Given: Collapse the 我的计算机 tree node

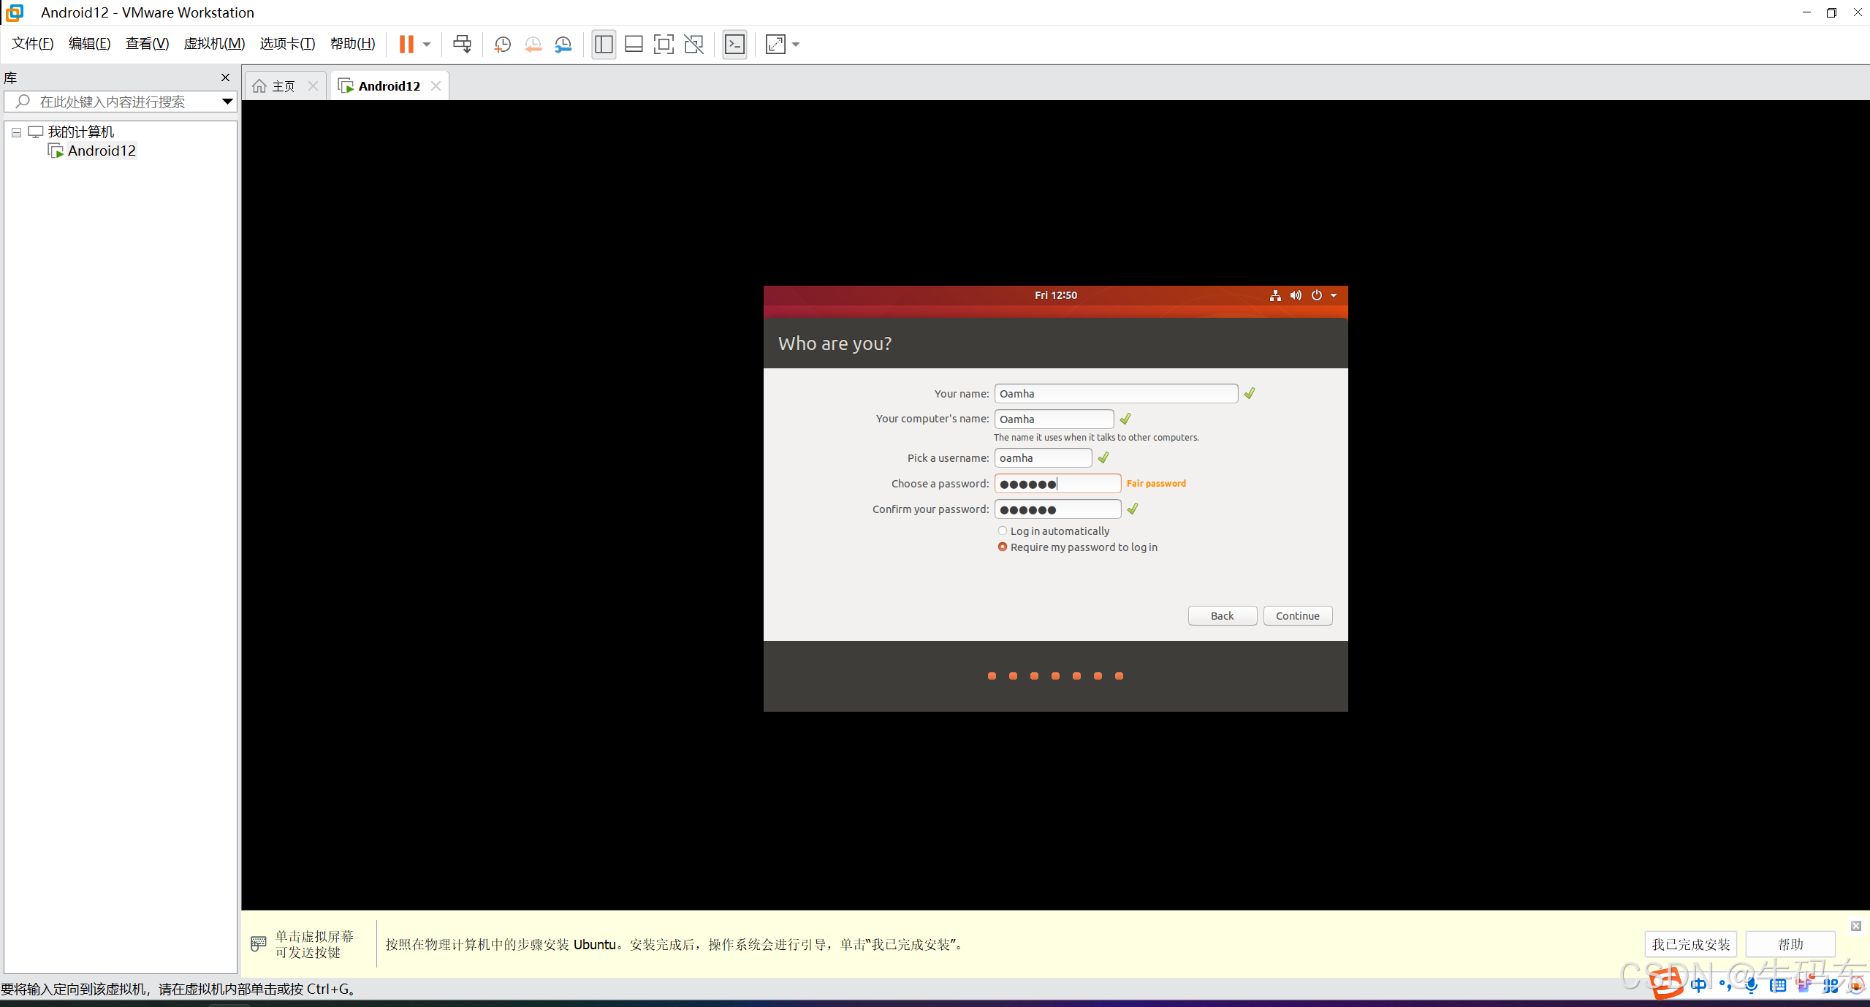Looking at the screenshot, I should pyautogui.click(x=16, y=132).
